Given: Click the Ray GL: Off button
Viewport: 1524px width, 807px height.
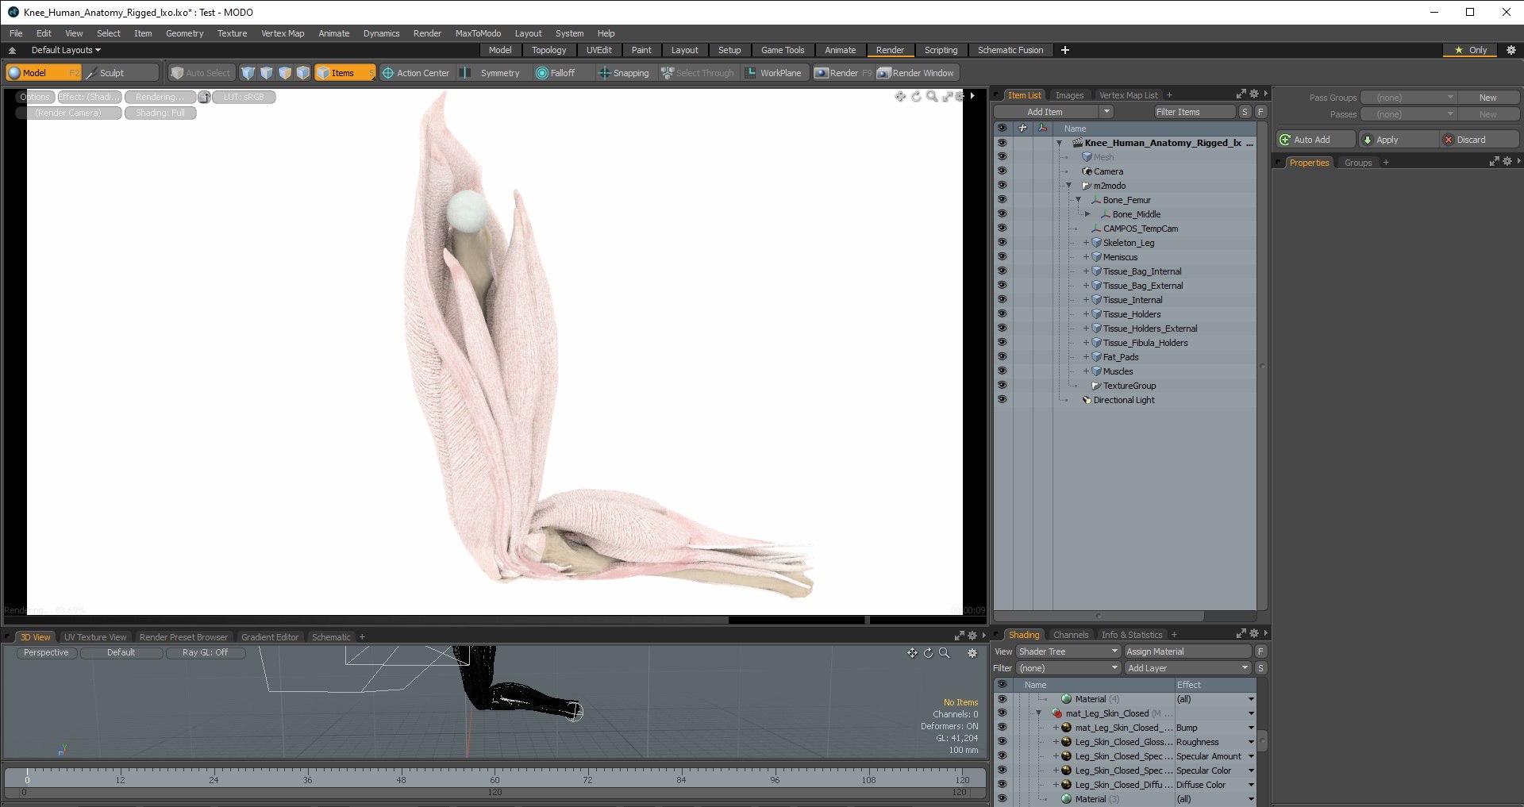Looking at the screenshot, I should [x=205, y=653].
